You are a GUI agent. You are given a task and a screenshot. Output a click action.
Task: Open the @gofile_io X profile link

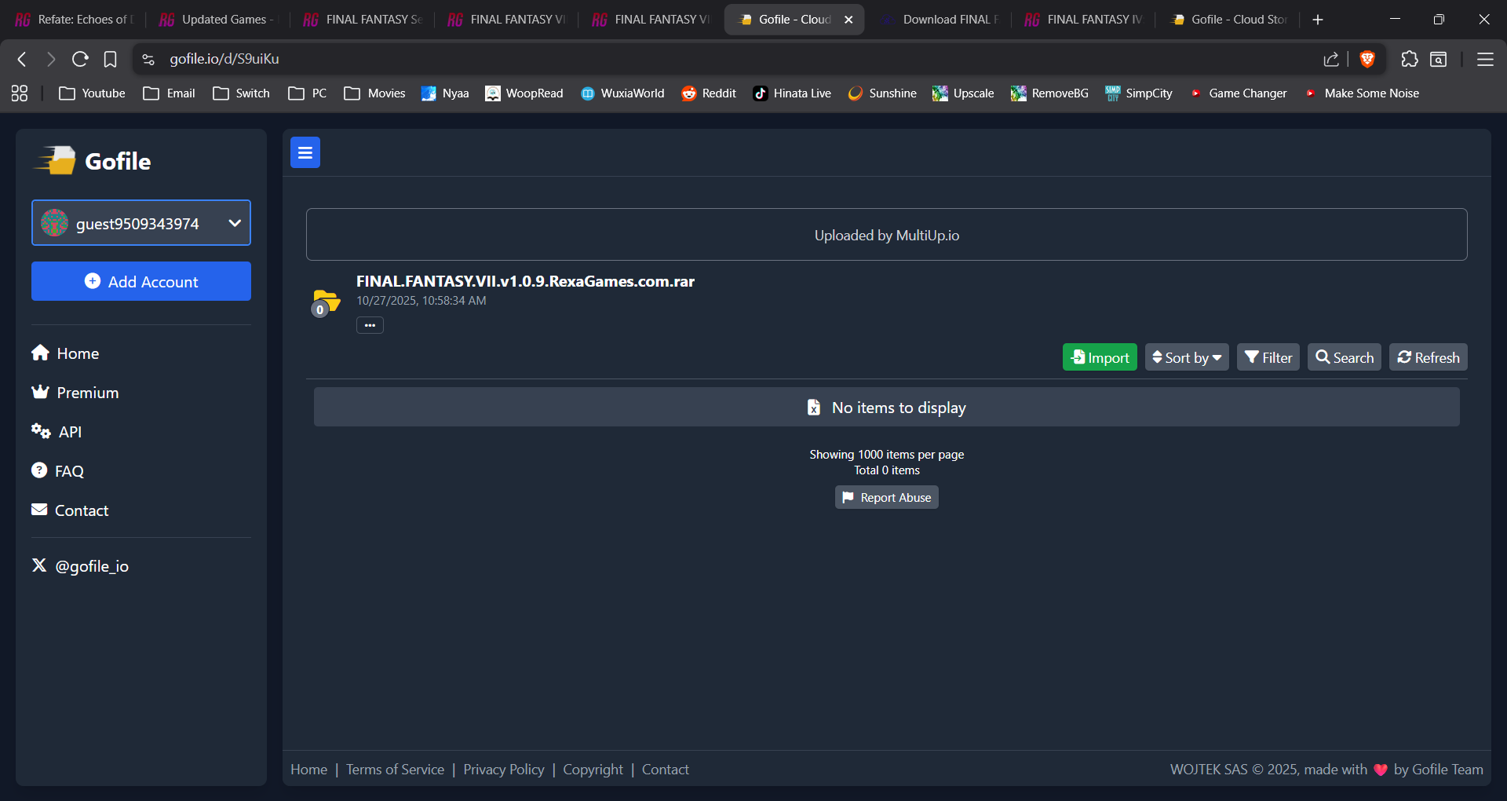pos(80,566)
